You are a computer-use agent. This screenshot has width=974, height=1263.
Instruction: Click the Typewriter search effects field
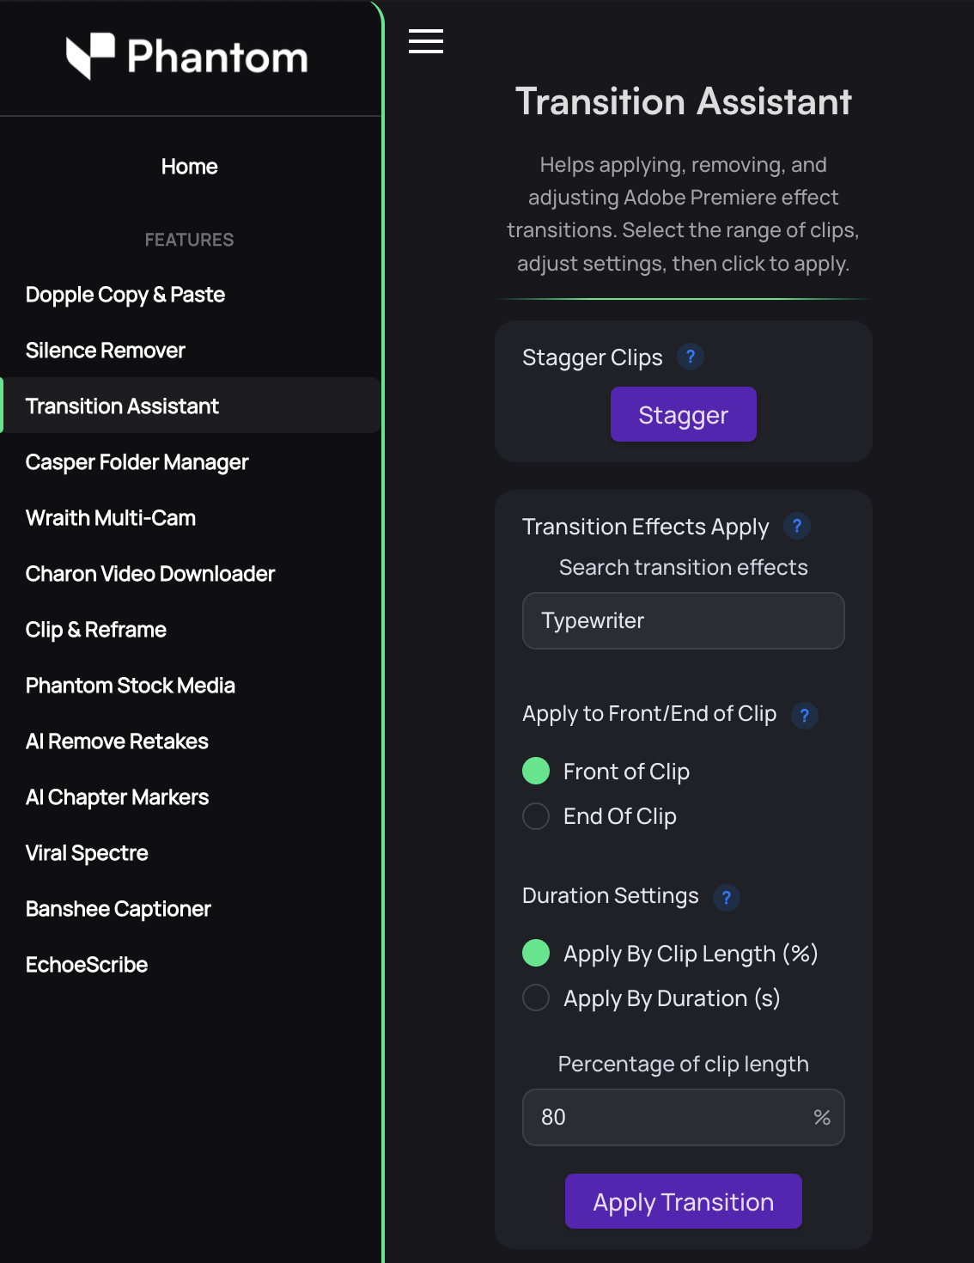coord(683,620)
